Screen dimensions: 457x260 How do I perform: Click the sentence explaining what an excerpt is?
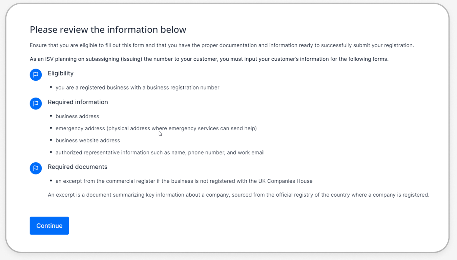click(x=238, y=195)
